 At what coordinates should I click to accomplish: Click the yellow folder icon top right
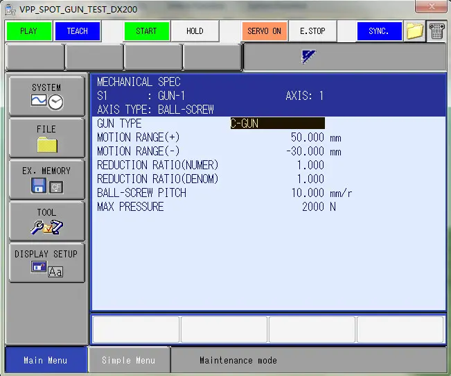[415, 32]
